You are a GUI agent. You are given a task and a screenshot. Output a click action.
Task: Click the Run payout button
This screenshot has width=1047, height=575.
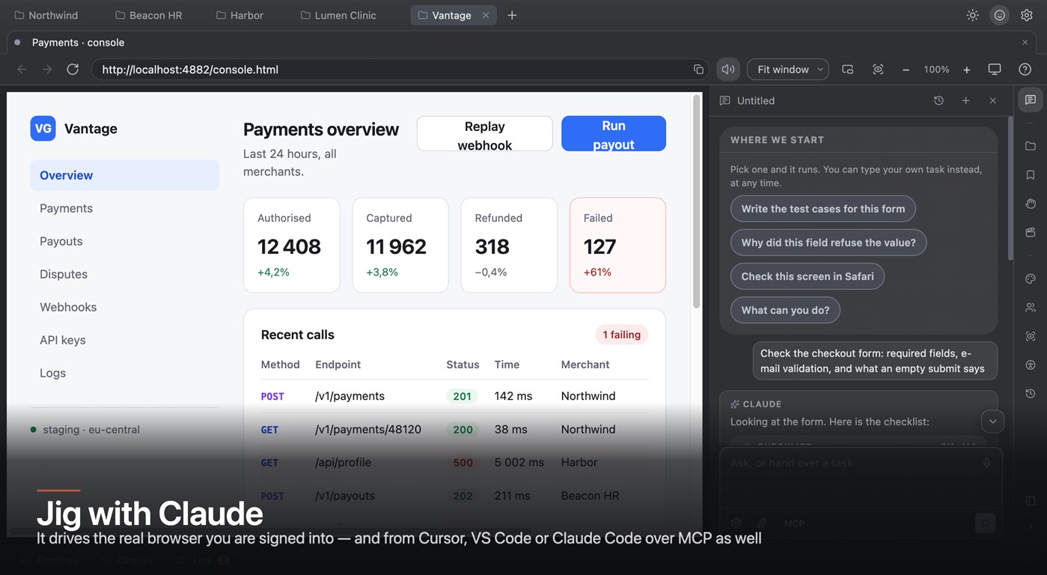point(614,135)
